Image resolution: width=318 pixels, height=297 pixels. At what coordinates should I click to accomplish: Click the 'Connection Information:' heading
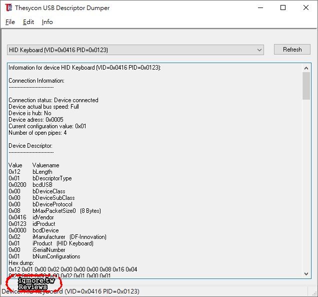click(x=36, y=81)
